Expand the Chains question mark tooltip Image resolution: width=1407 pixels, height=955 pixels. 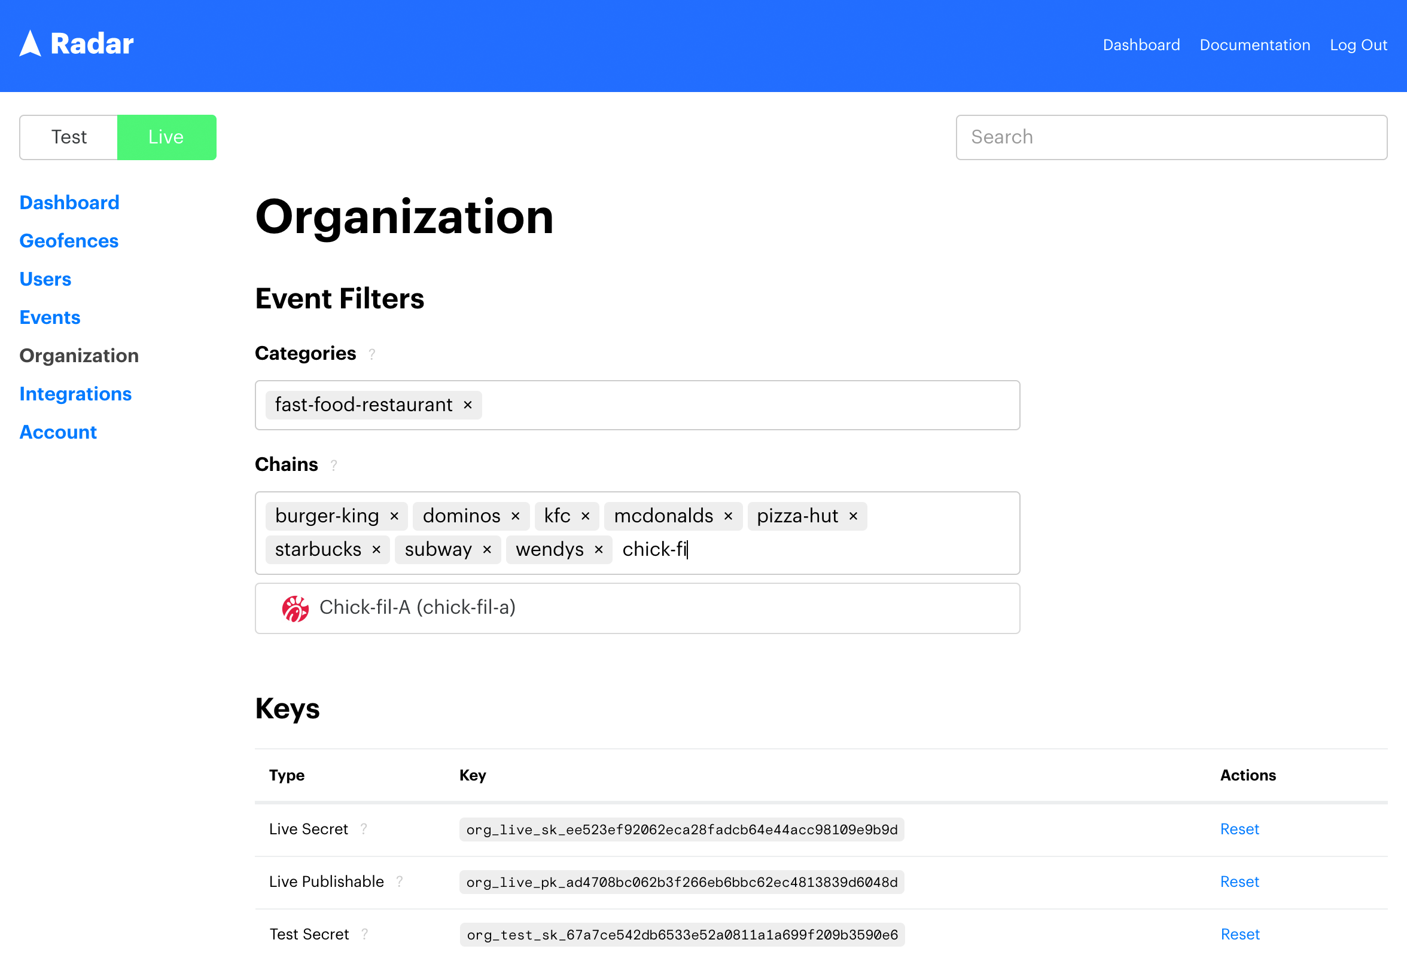(334, 465)
